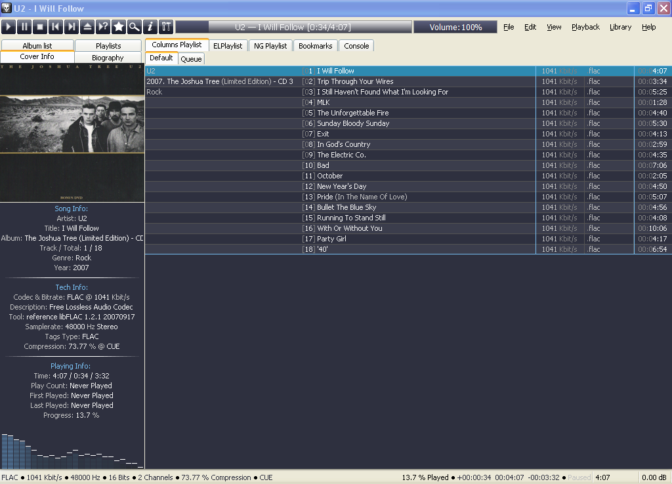
Task: Switch to the ELPlaylist tab
Action: (x=228, y=46)
